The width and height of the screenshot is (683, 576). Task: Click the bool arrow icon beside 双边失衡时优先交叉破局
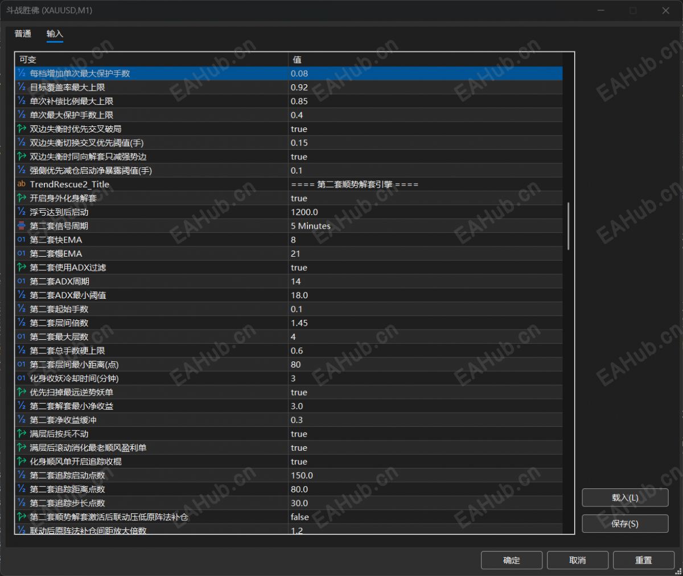pos(22,129)
